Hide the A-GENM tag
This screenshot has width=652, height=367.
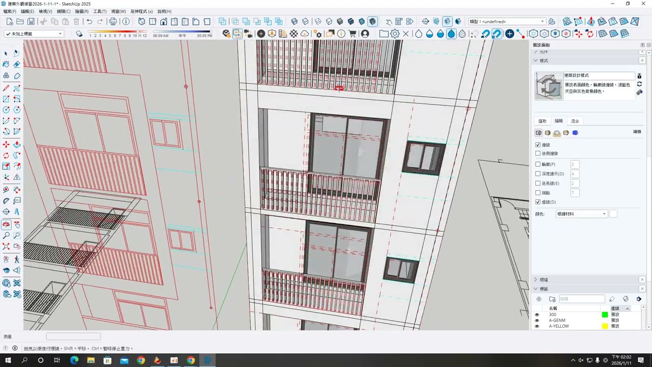click(536, 320)
